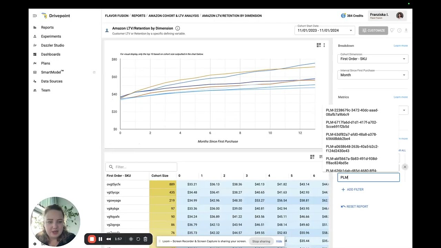The image size is (441, 248).
Task: Click the REPORTS breadcrumb
Action: (x=139, y=16)
